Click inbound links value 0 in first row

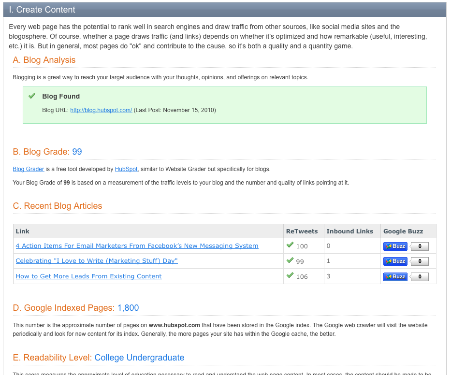click(329, 246)
